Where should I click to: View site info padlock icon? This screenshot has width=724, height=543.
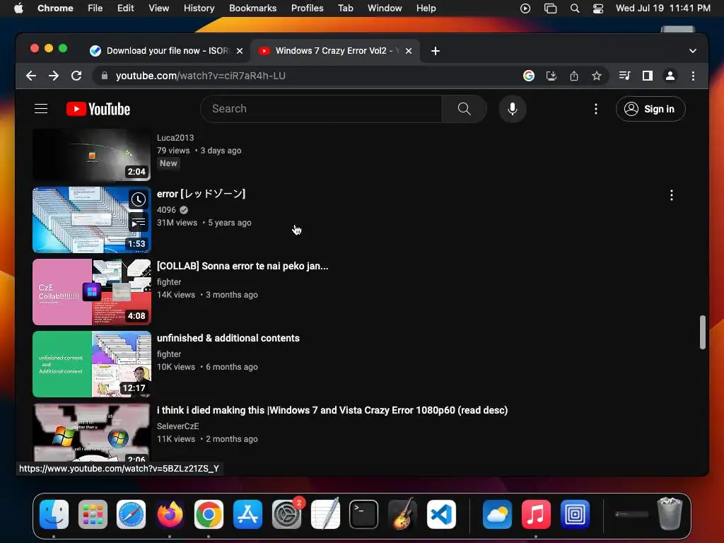[x=105, y=76]
